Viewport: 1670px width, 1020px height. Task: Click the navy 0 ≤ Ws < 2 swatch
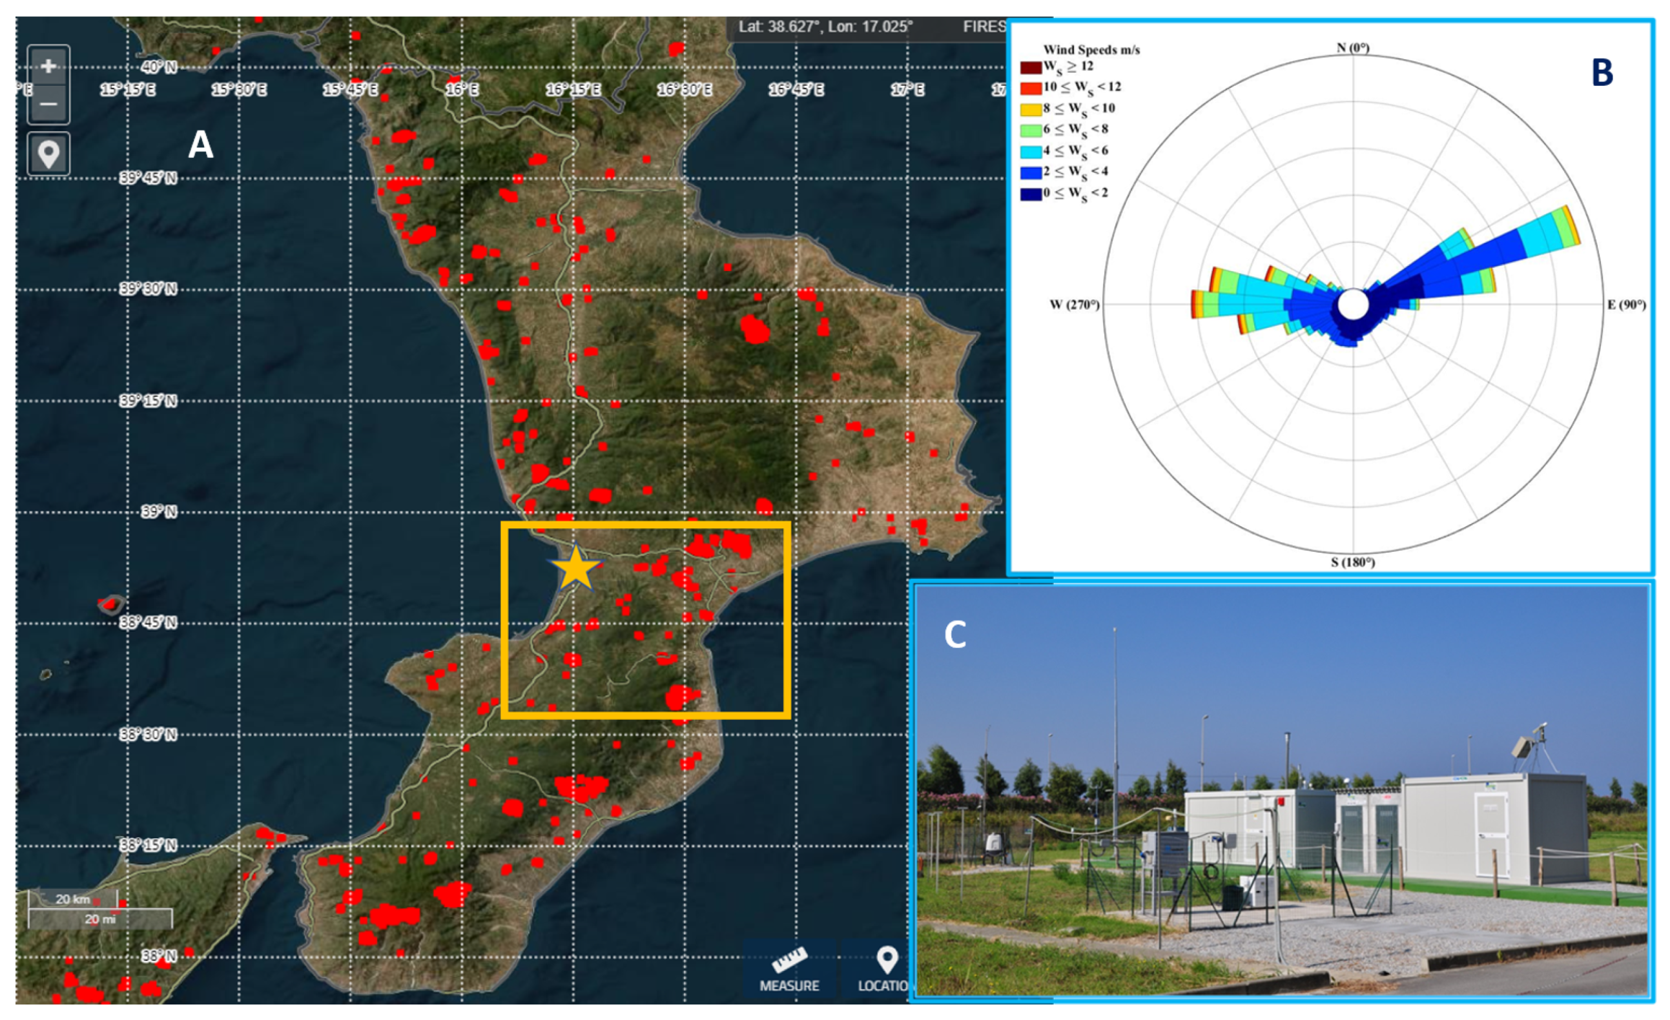pos(1030,194)
